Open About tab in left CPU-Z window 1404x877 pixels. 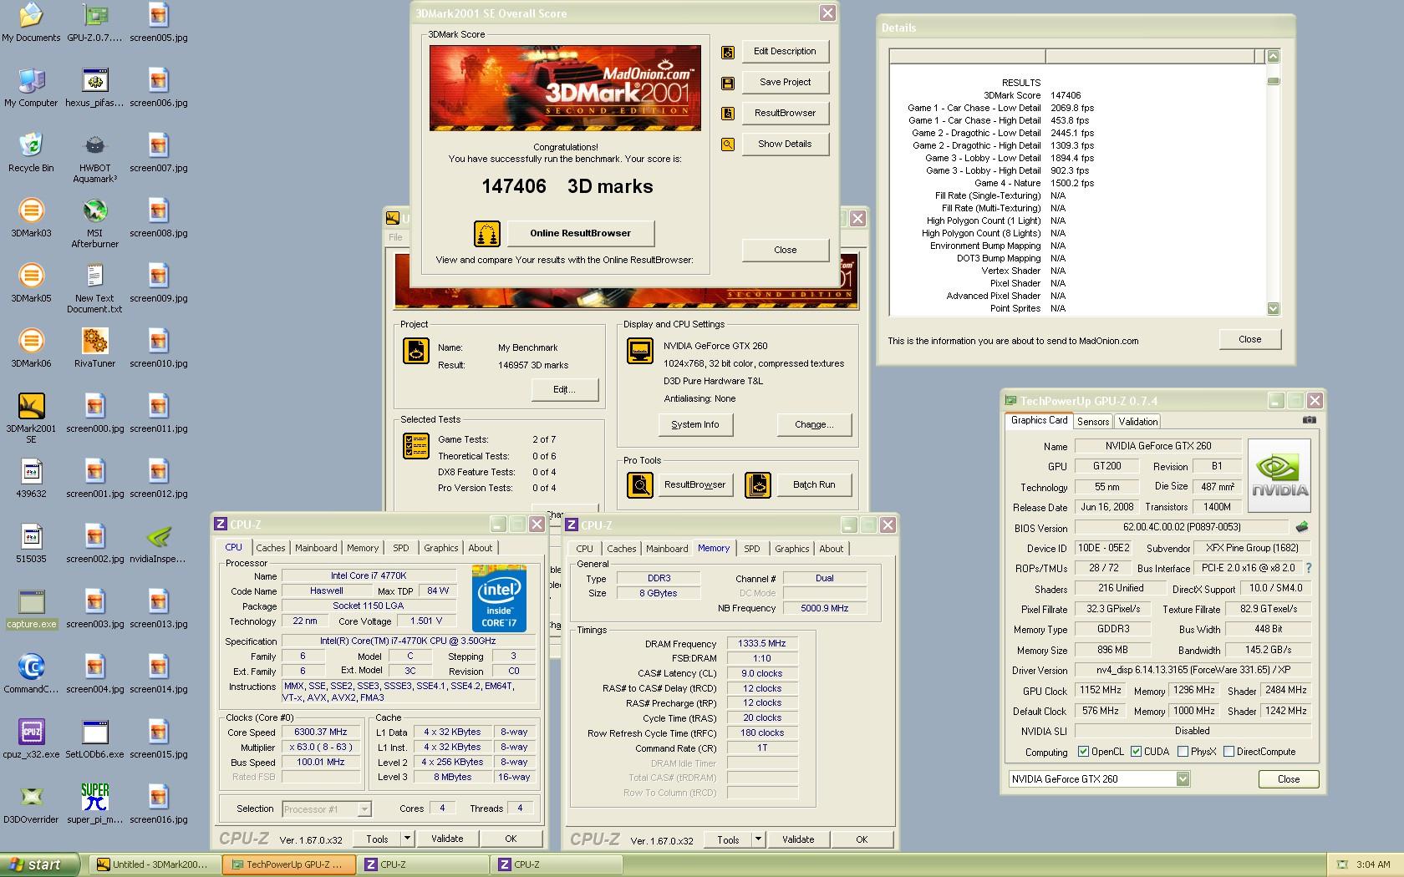pyautogui.click(x=480, y=548)
